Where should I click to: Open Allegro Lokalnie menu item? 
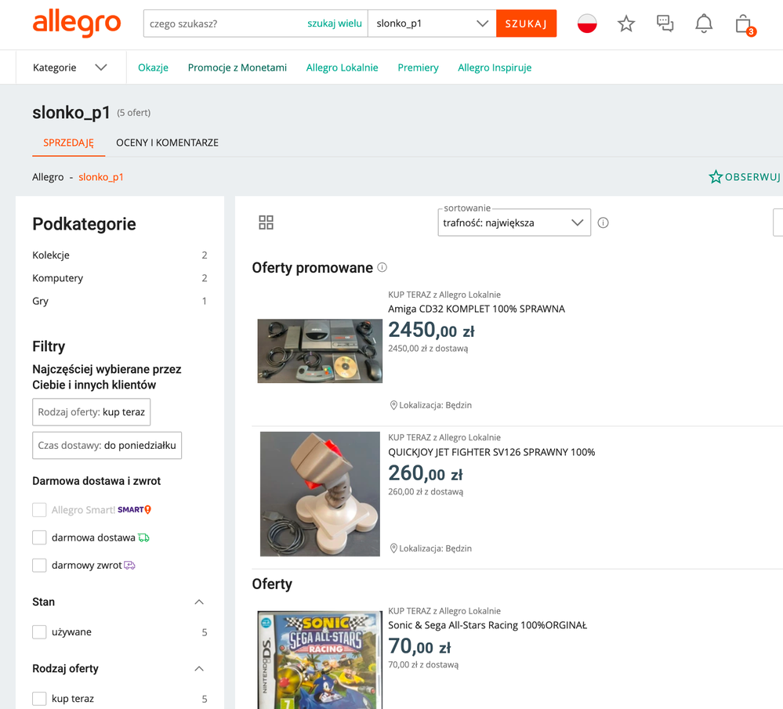coord(342,67)
